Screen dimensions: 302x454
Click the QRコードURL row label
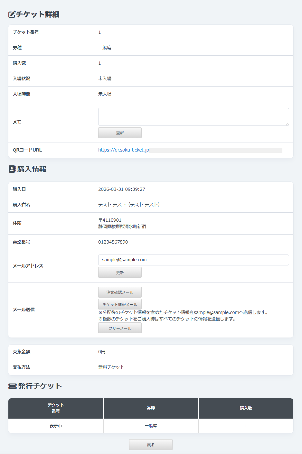click(27, 150)
